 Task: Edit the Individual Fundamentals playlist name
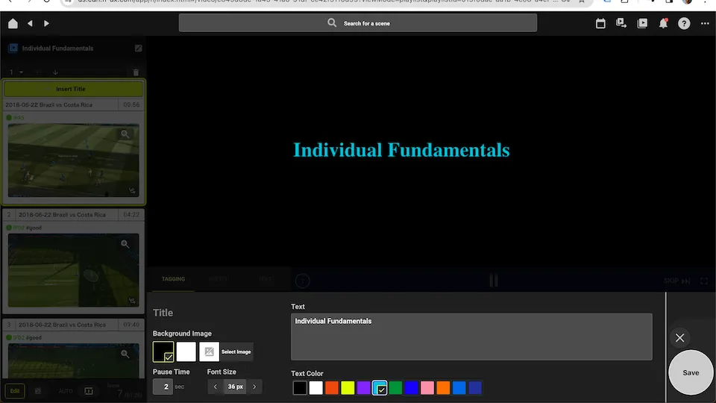click(x=139, y=48)
